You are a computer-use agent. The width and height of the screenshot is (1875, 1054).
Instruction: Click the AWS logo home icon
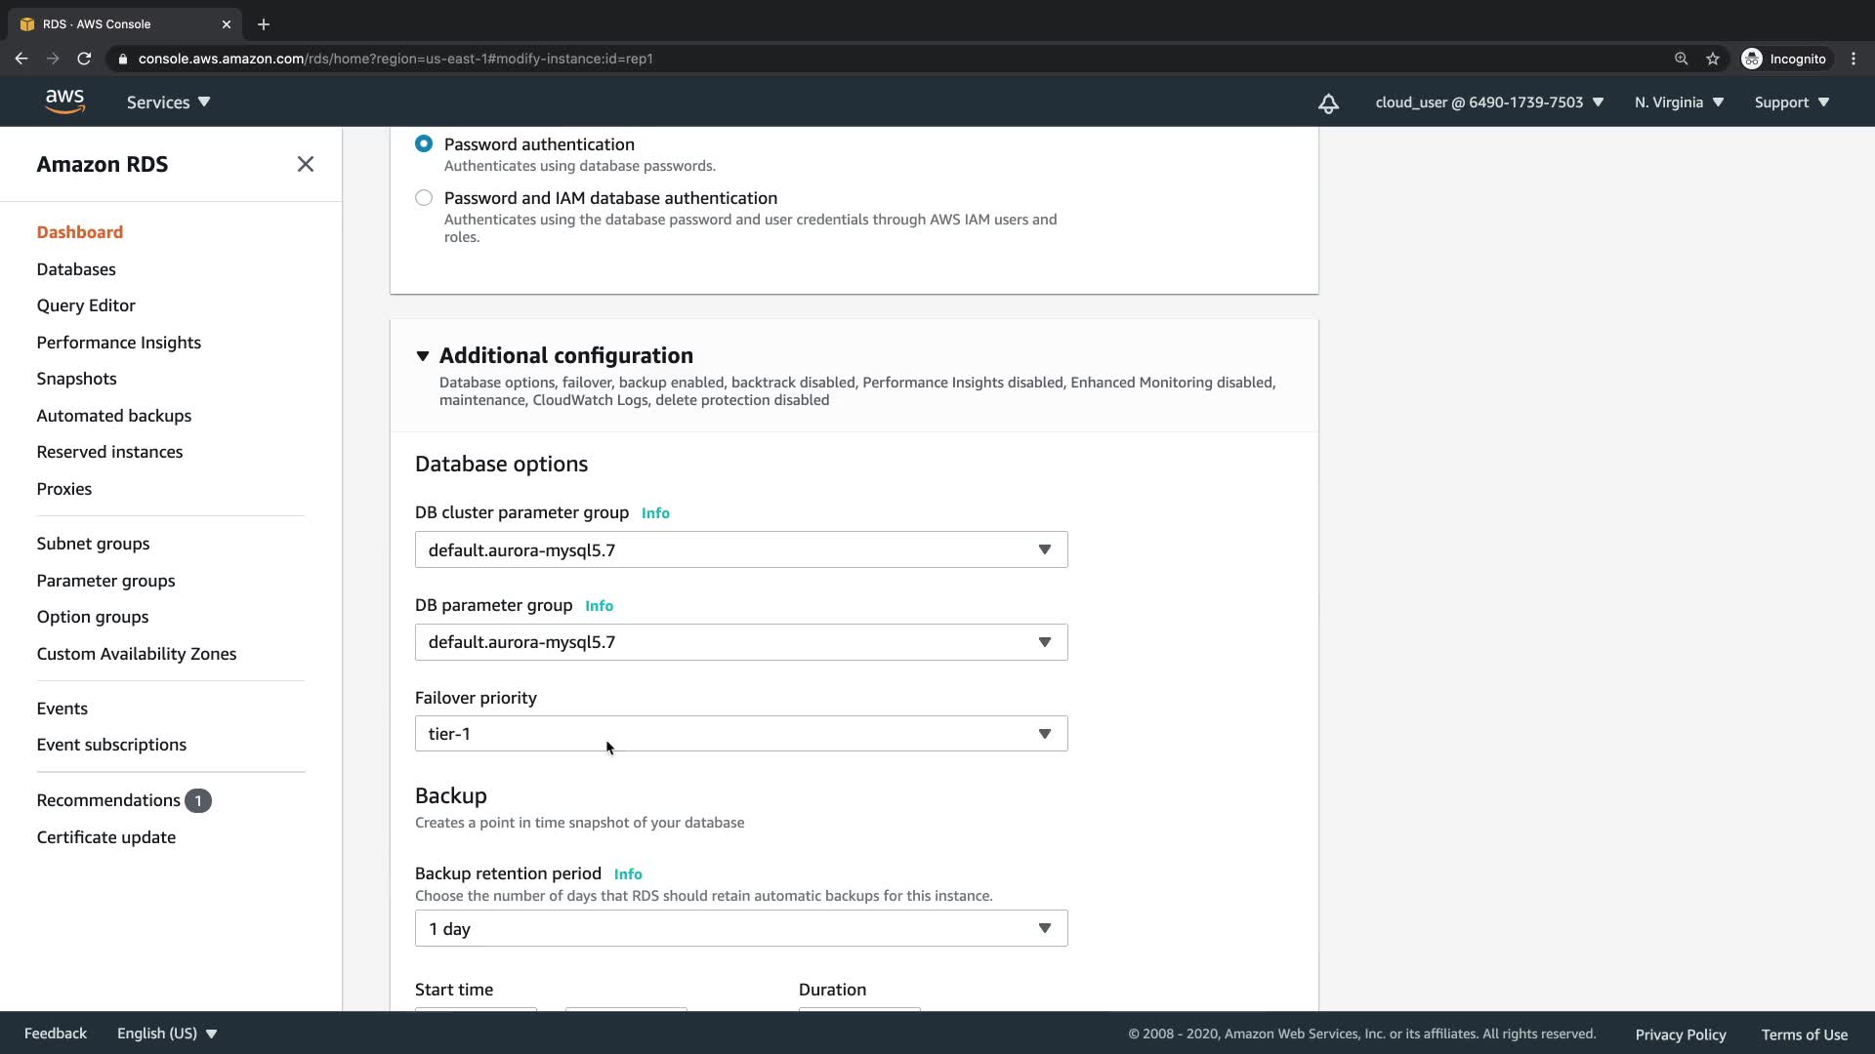coord(64,101)
